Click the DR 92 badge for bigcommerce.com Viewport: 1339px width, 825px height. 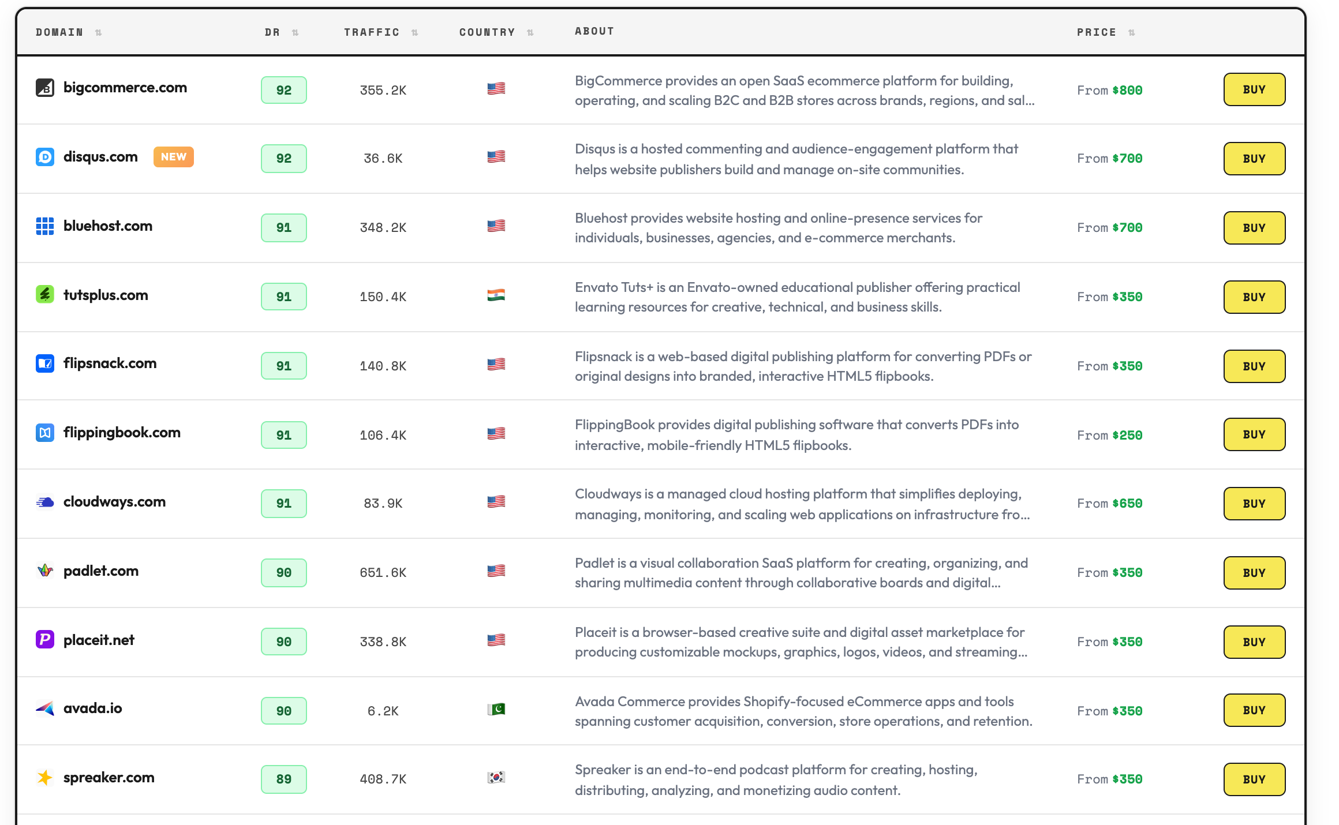coord(284,90)
